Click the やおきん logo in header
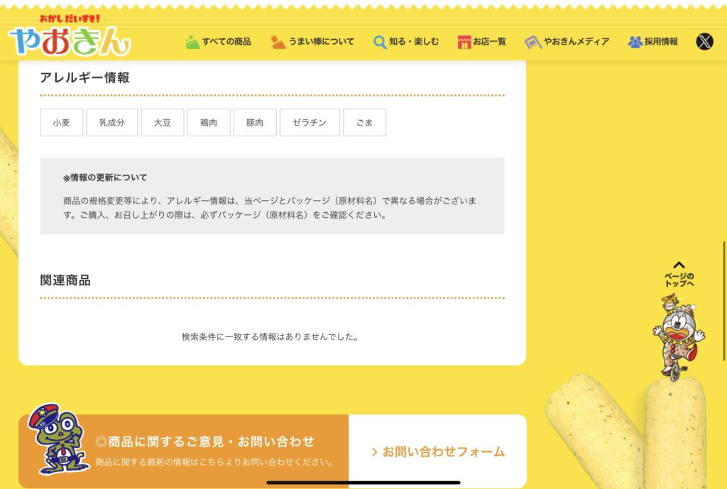 [x=70, y=36]
